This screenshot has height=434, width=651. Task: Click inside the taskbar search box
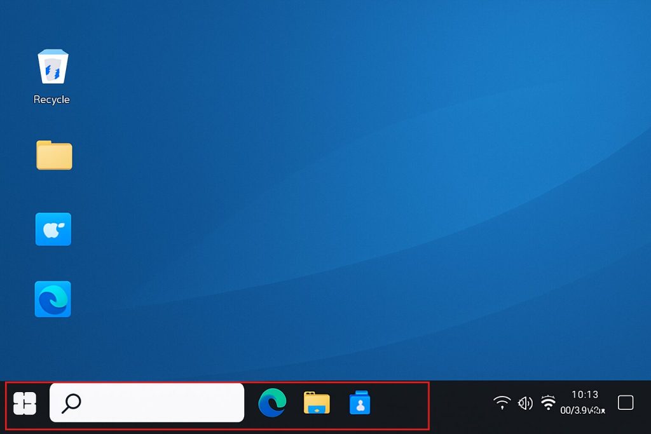(159, 403)
